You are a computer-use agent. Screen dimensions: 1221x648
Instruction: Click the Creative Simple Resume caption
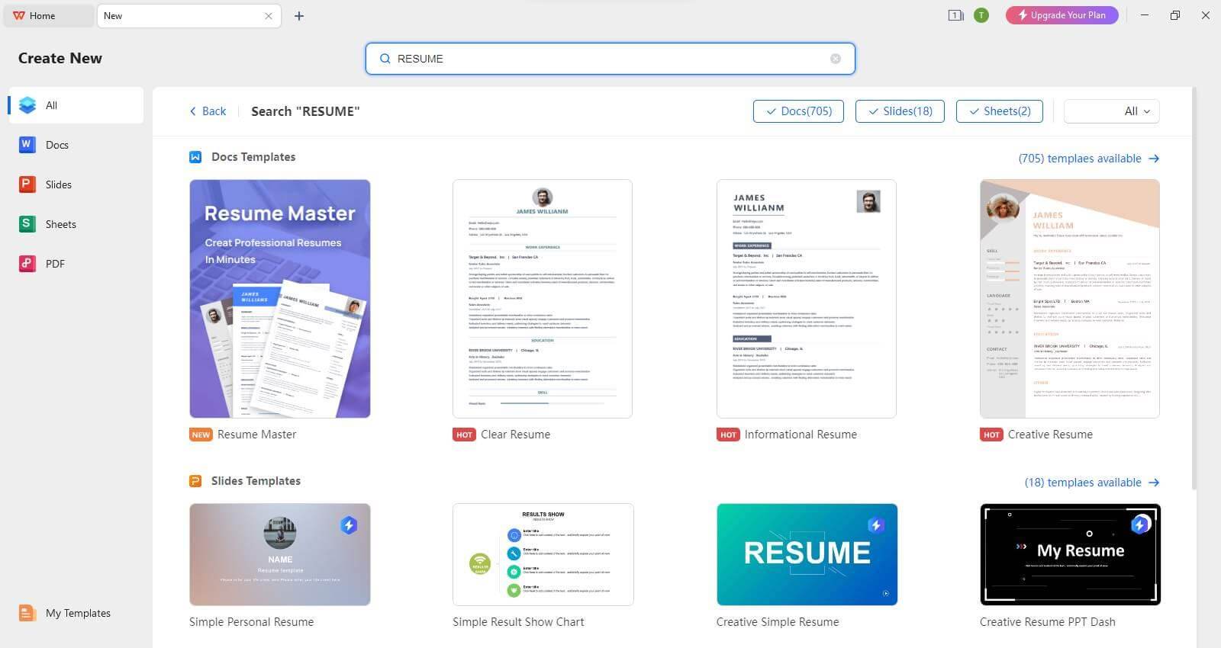(778, 622)
